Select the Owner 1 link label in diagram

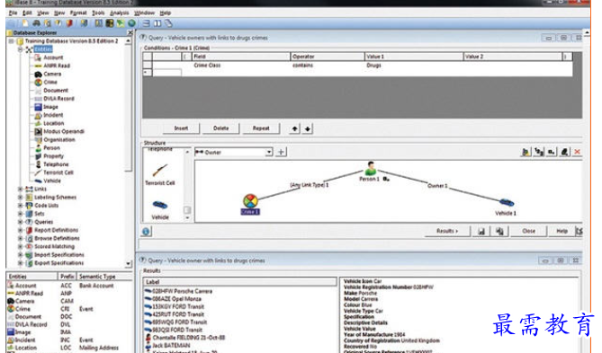(x=437, y=186)
